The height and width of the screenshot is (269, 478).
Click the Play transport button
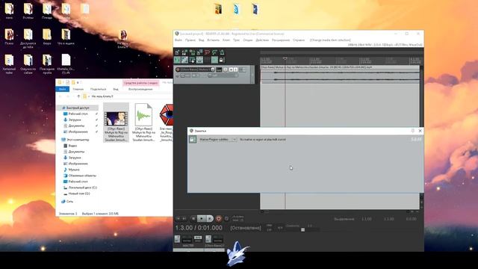201,219
